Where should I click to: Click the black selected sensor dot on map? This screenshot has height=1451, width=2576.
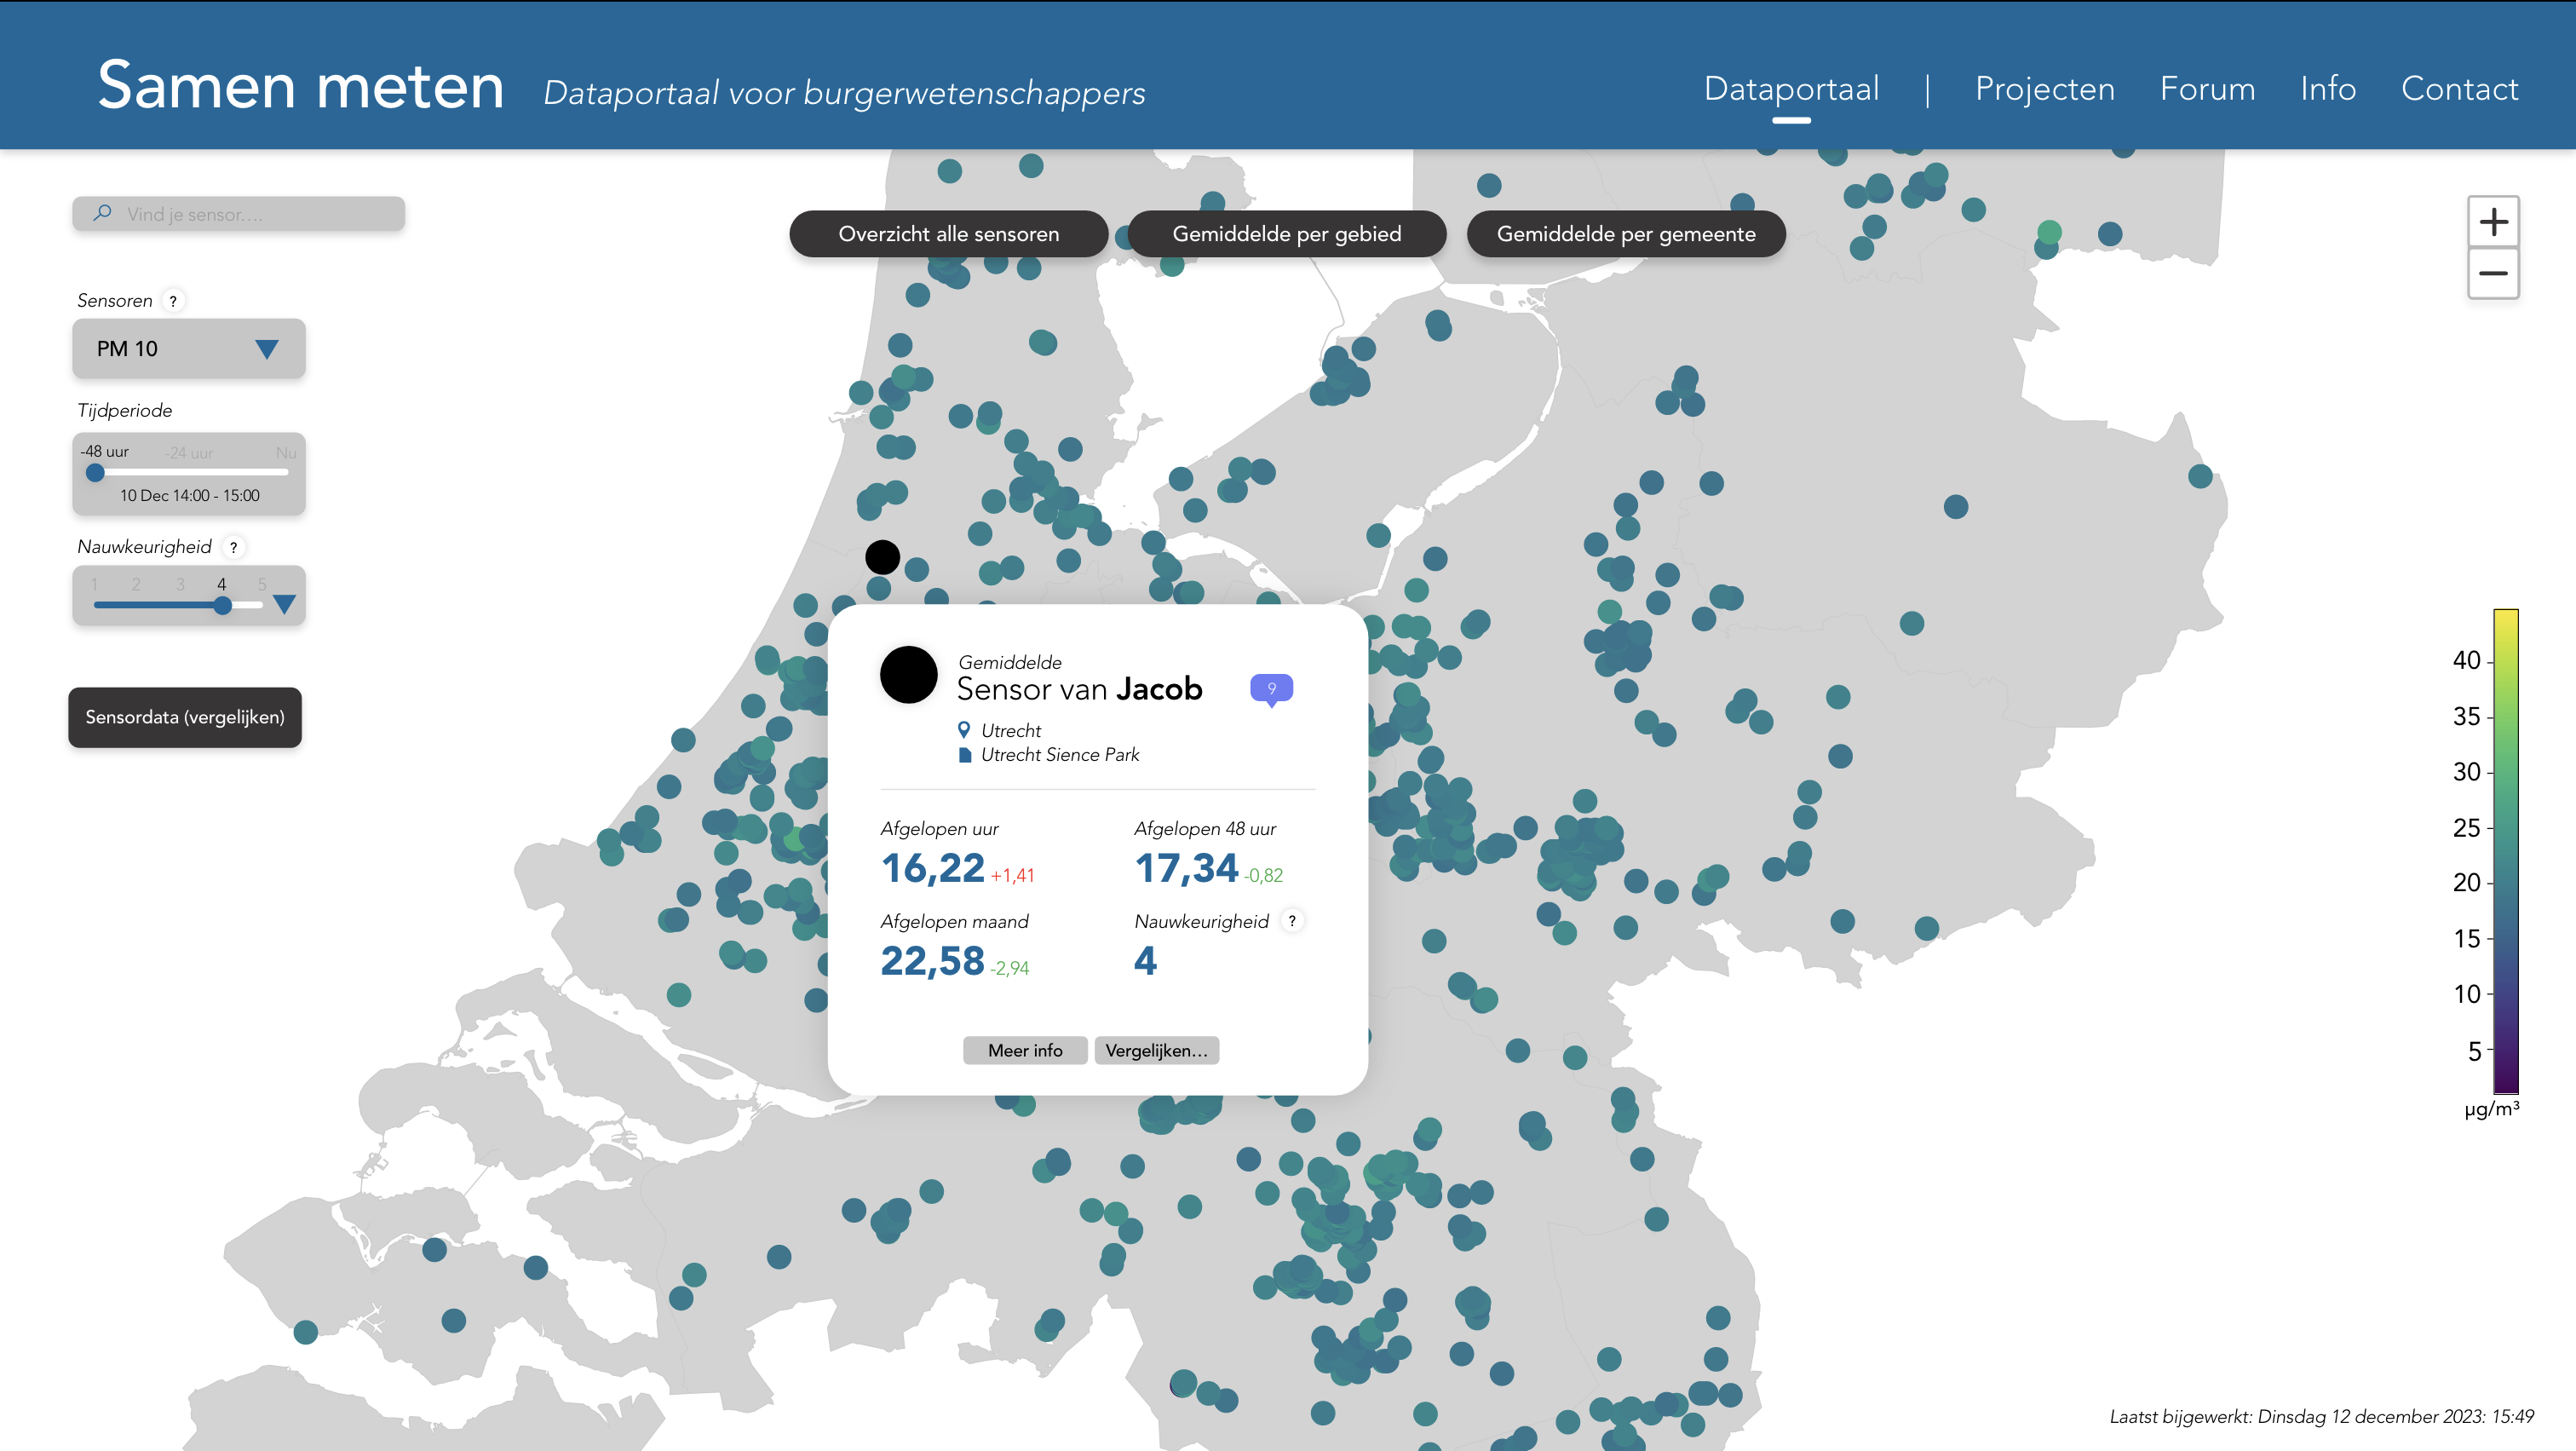point(882,557)
